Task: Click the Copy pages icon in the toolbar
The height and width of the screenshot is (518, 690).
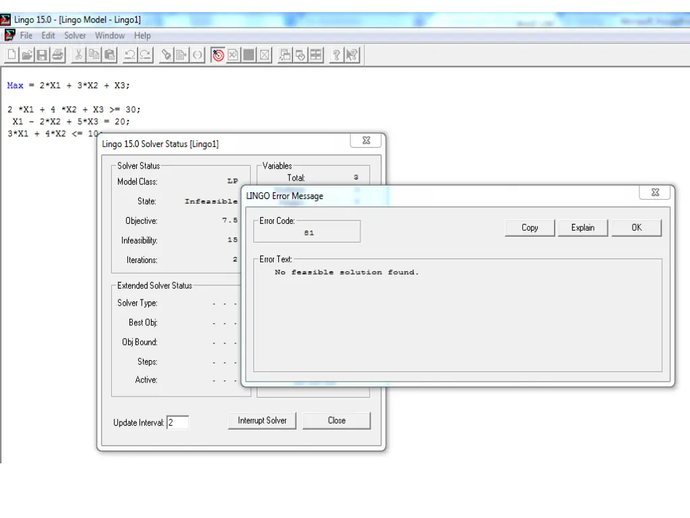Action: click(x=94, y=55)
